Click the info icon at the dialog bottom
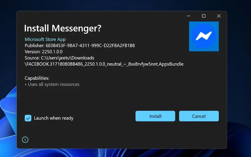The width and height of the screenshot is (251, 157). coord(25,140)
